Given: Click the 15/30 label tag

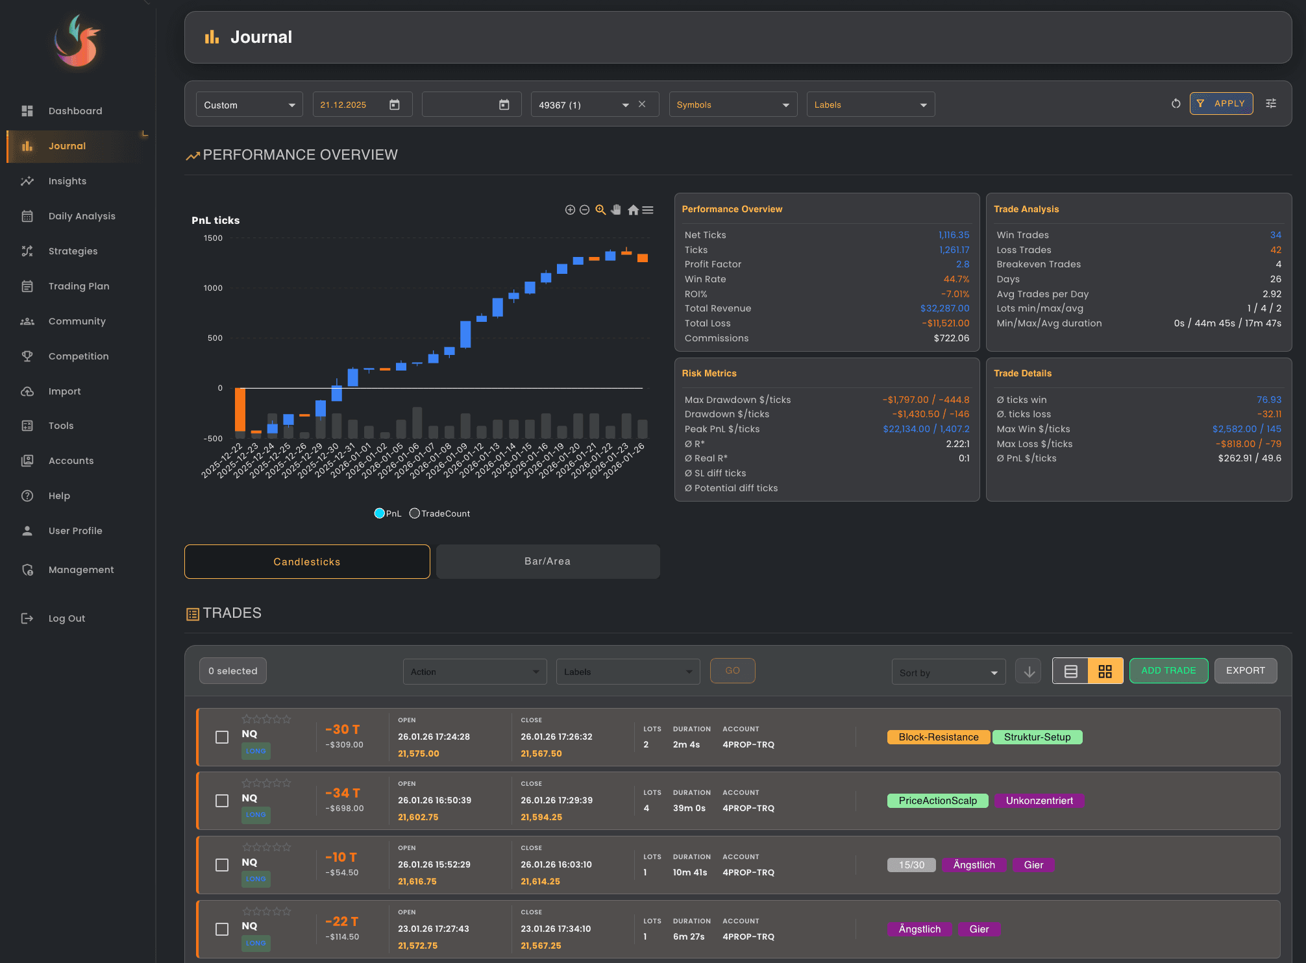Looking at the screenshot, I should [x=911, y=865].
